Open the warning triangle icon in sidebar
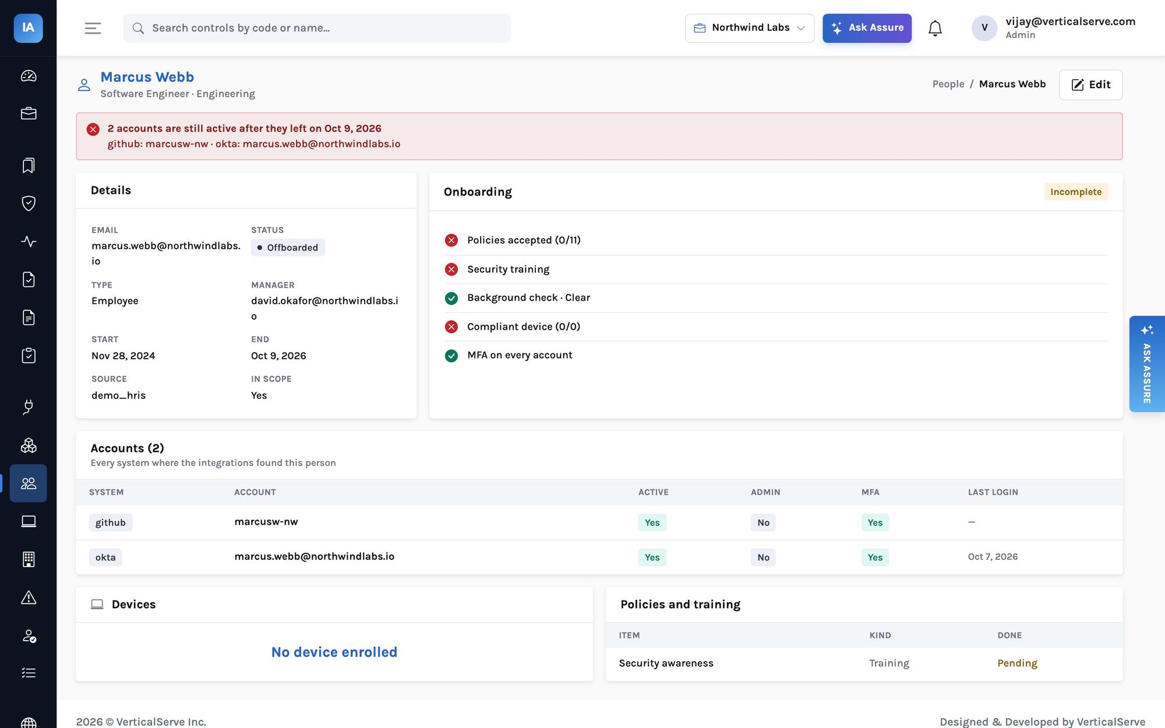1165x728 pixels. [29, 598]
